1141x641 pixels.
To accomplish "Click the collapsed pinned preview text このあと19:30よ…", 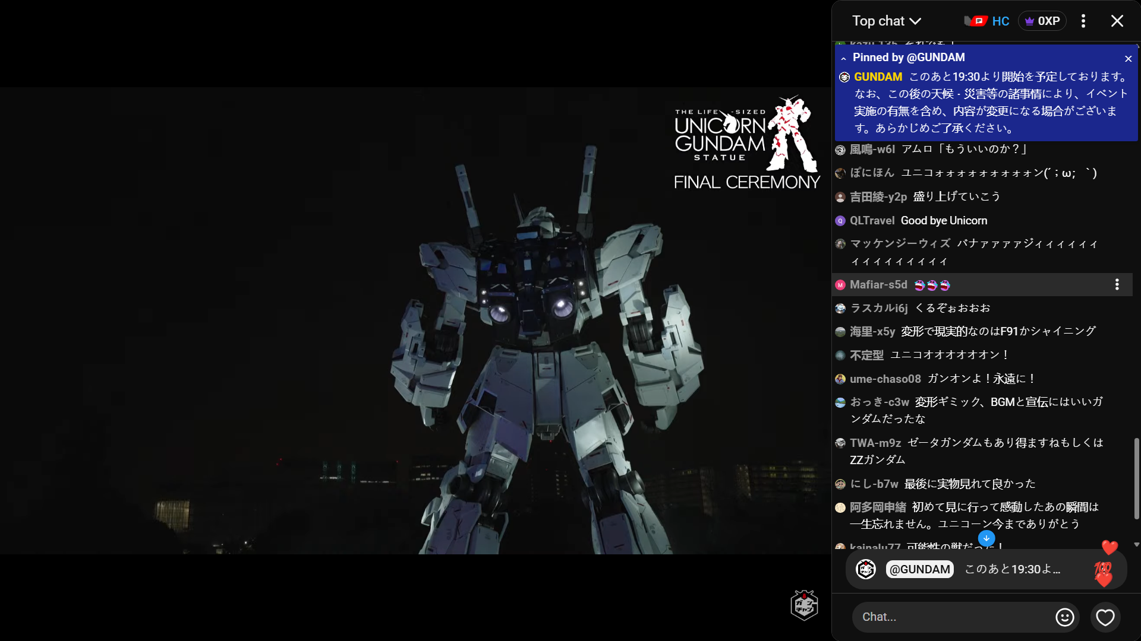I will (x=1013, y=569).
